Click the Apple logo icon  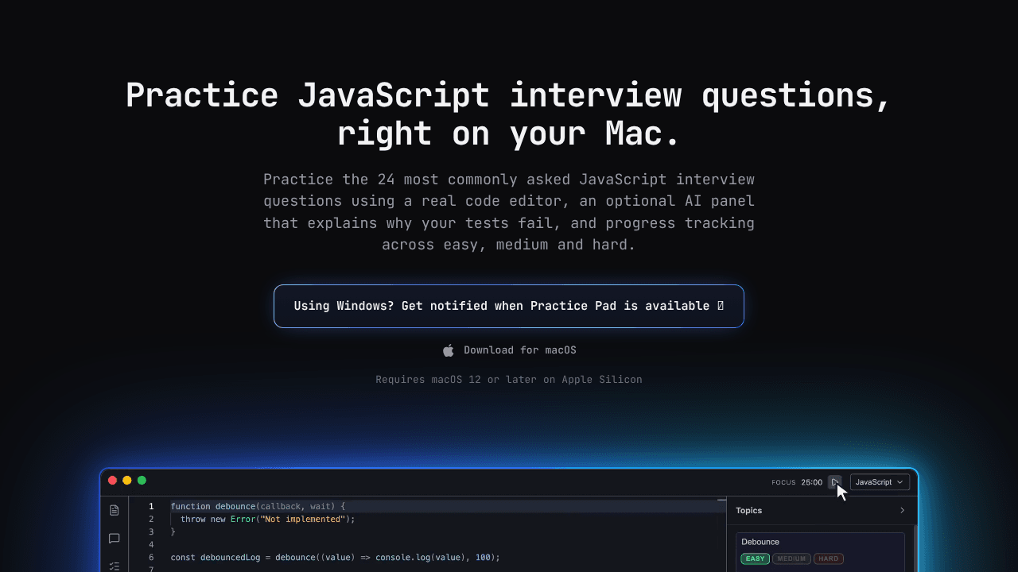[449, 350]
